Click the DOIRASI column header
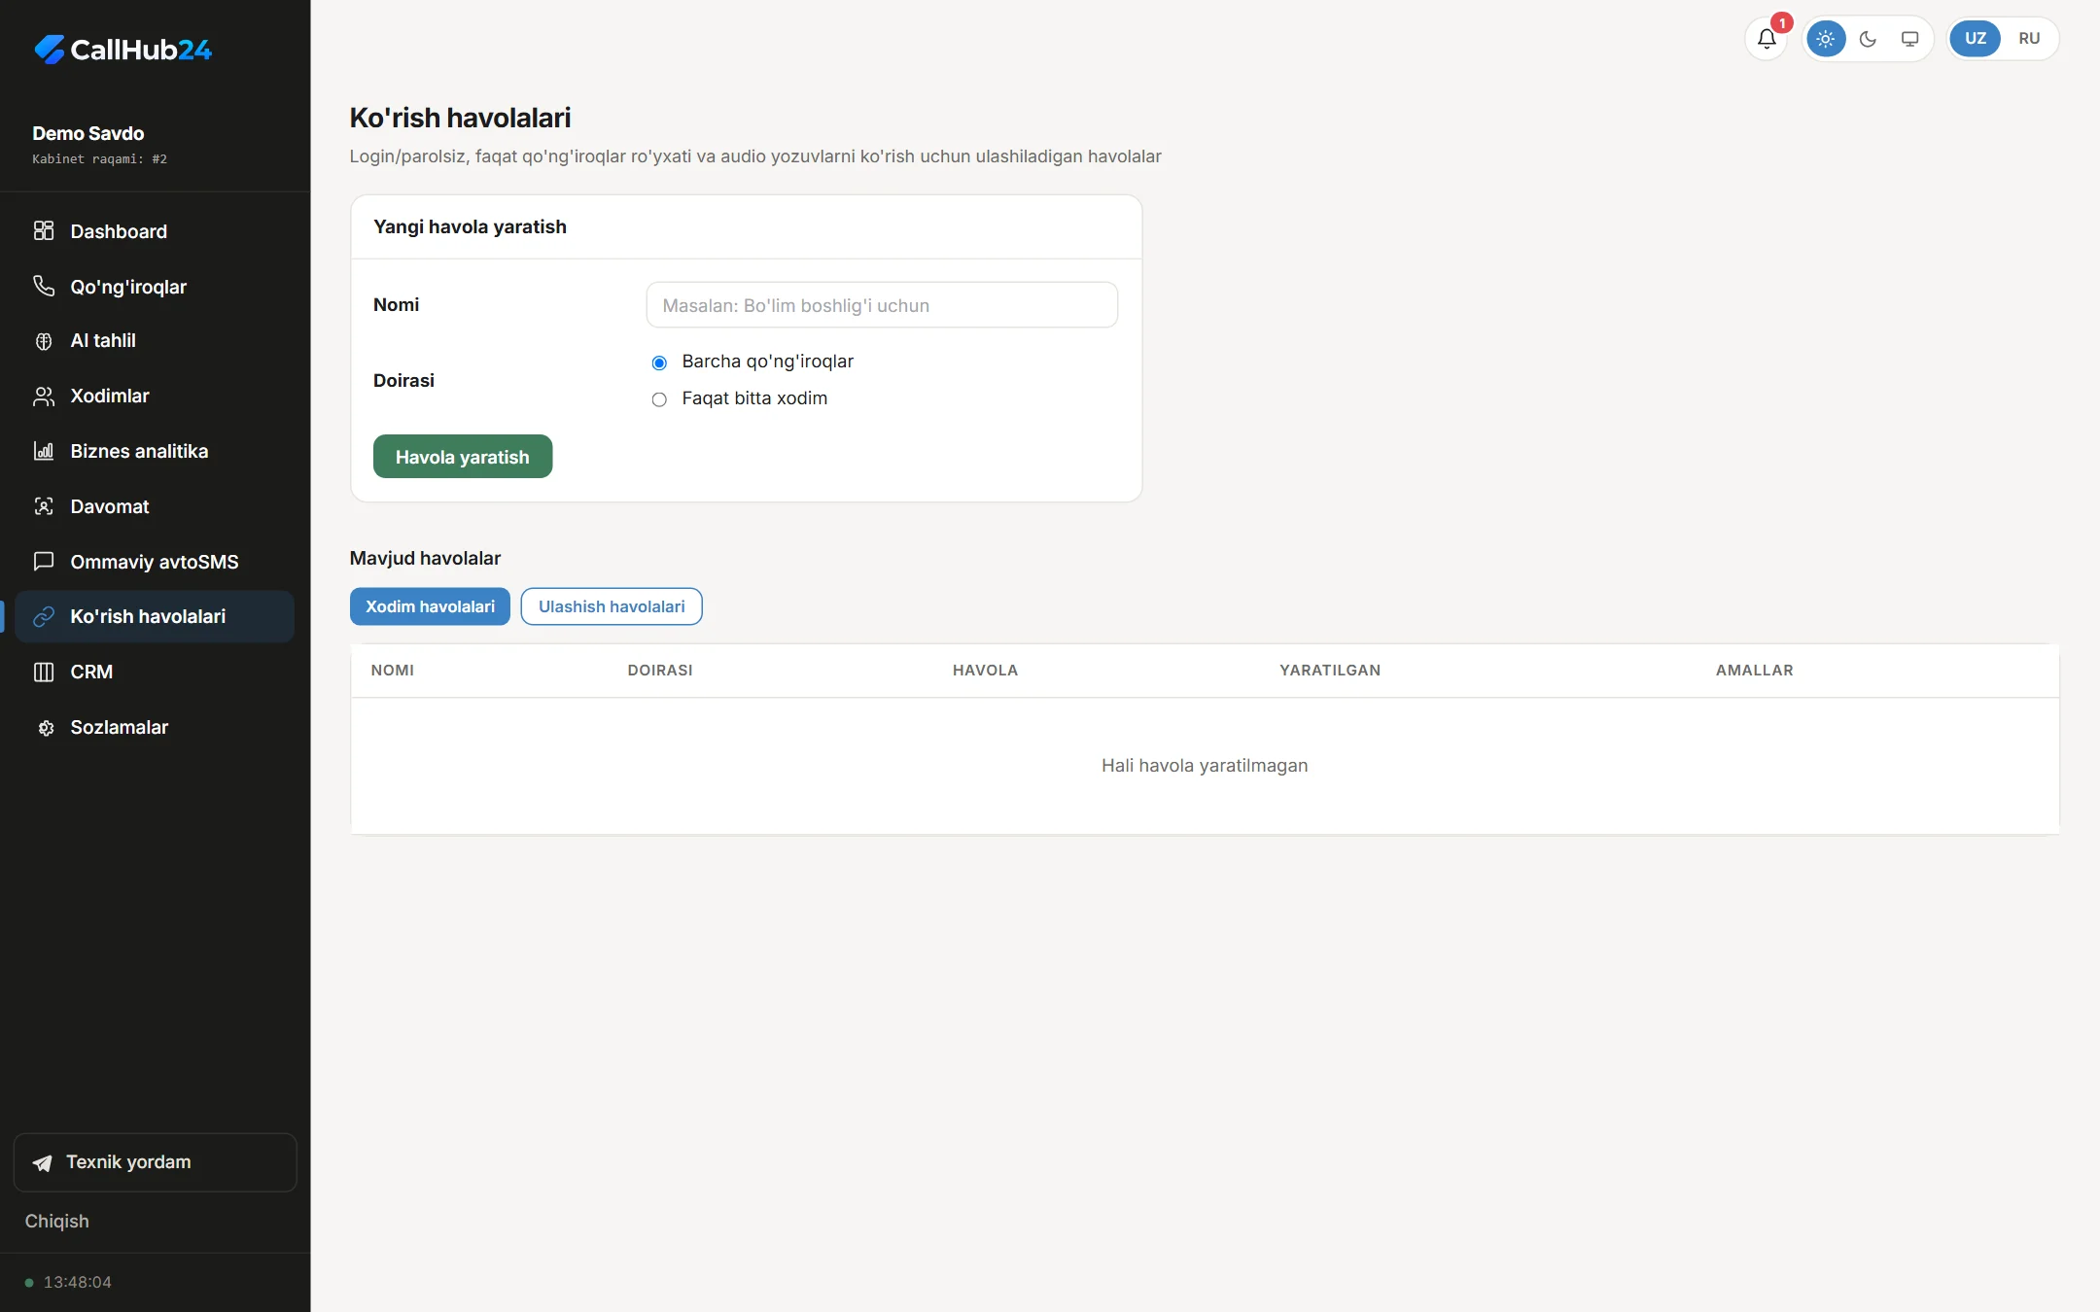This screenshot has width=2100, height=1312. coord(660,671)
